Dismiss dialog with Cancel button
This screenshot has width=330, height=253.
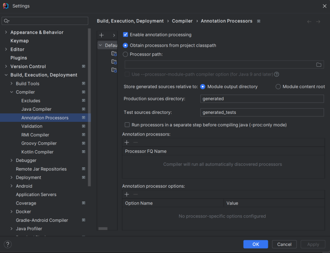pyautogui.click(x=284, y=245)
